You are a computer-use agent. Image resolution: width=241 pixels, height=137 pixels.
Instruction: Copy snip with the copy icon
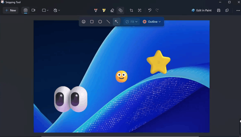click(227, 10)
